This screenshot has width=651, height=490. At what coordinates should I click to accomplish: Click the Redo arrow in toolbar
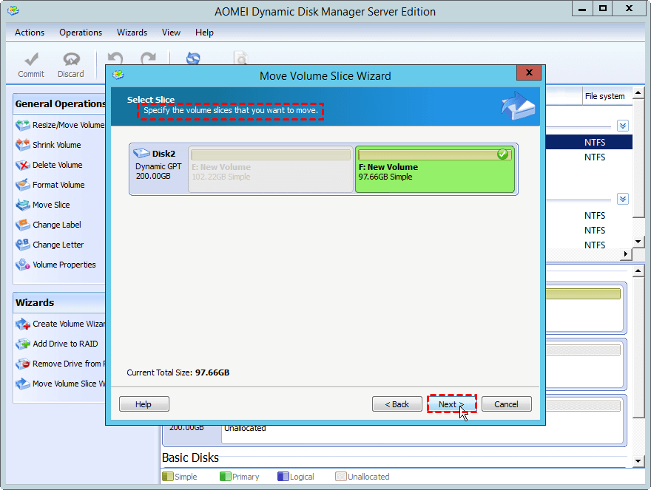click(148, 59)
